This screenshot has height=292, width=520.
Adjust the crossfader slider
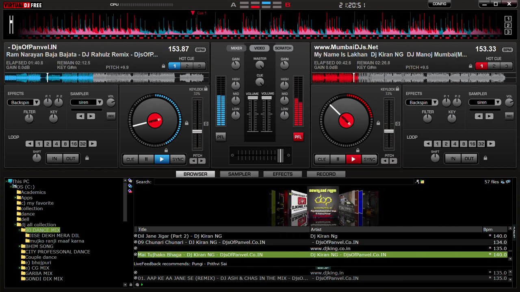pos(280,155)
